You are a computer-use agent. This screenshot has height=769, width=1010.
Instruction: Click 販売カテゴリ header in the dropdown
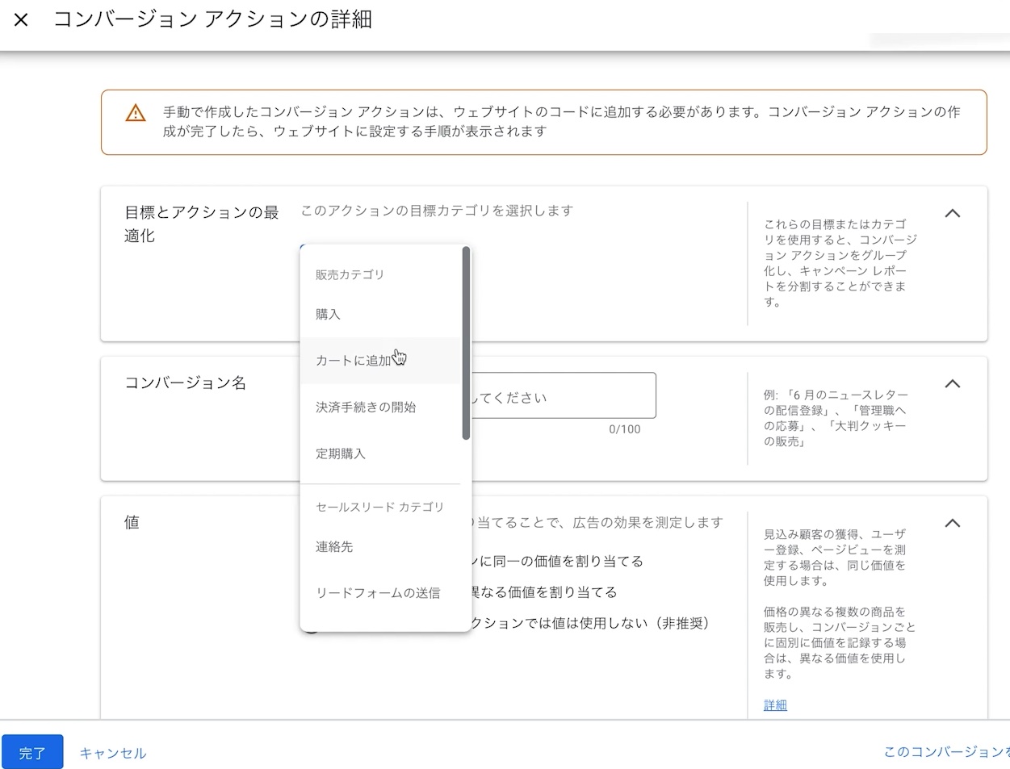click(350, 274)
